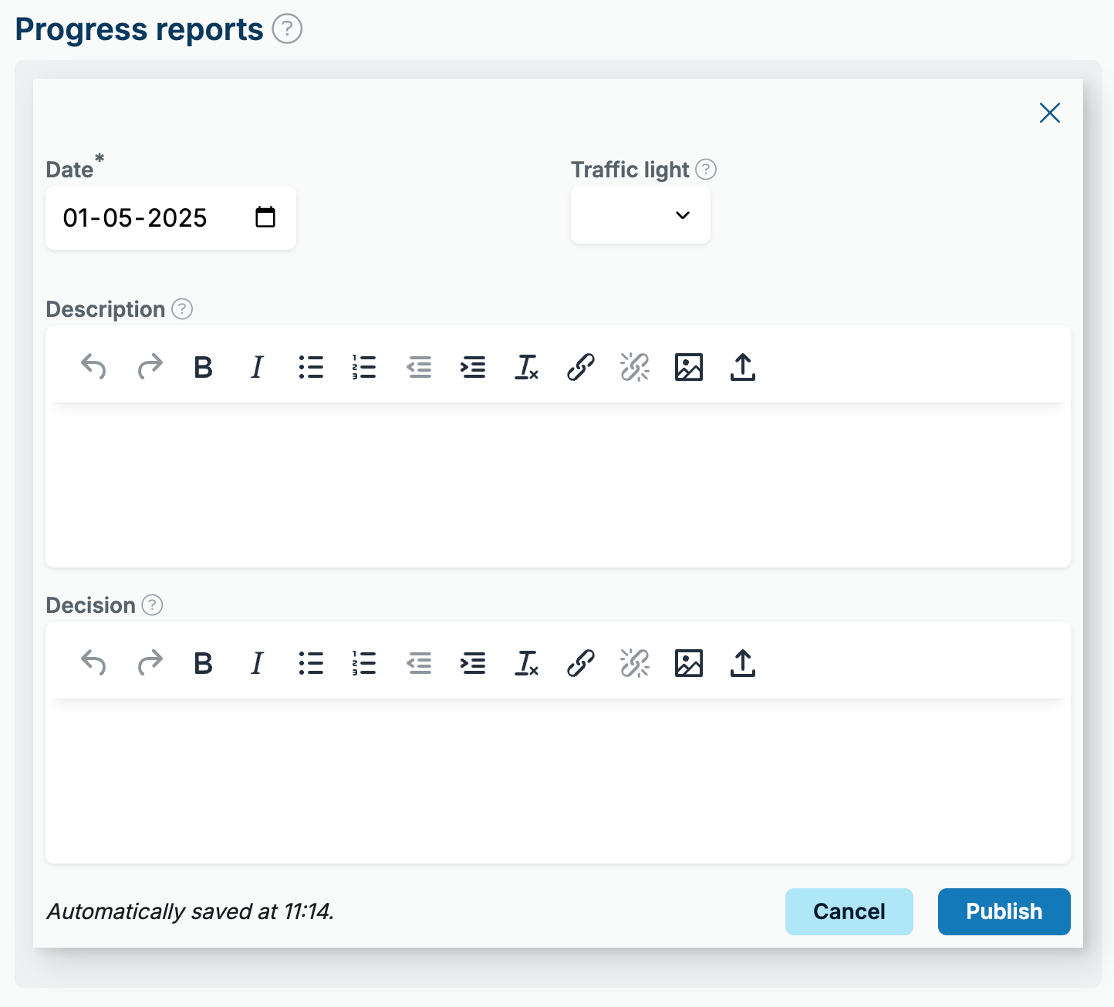
Task: Click Bold in Description toolbar
Action: [x=203, y=367]
